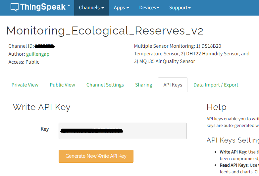The image size is (259, 176).
Task: Expand the Apps dropdown menu
Action: pyautogui.click(x=122, y=8)
